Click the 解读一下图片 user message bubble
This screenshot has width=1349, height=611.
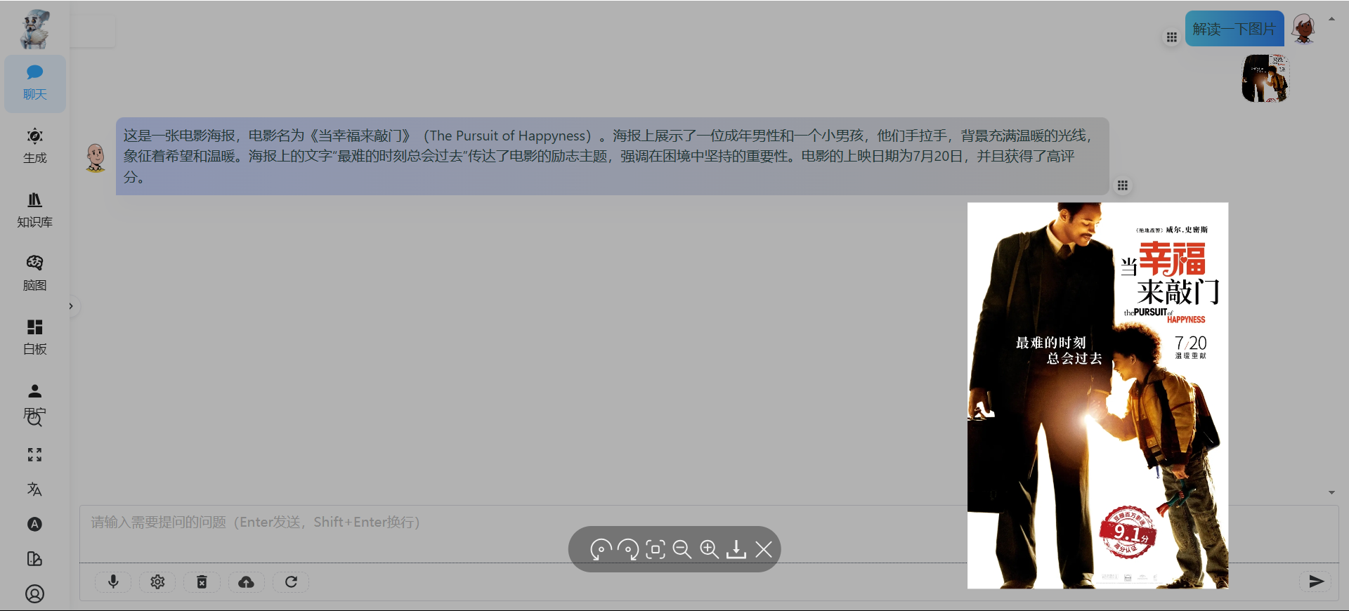(1234, 29)
